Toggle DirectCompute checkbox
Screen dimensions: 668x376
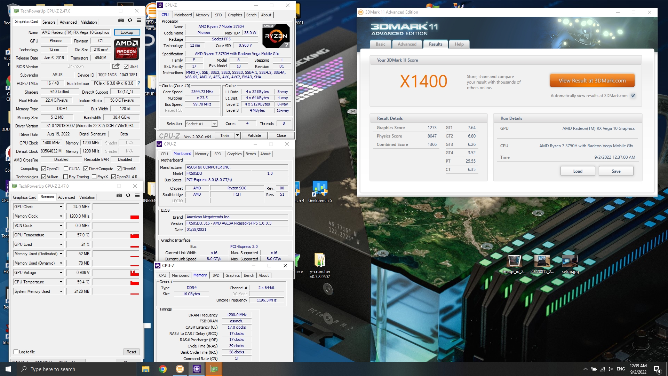coord(86,169)
